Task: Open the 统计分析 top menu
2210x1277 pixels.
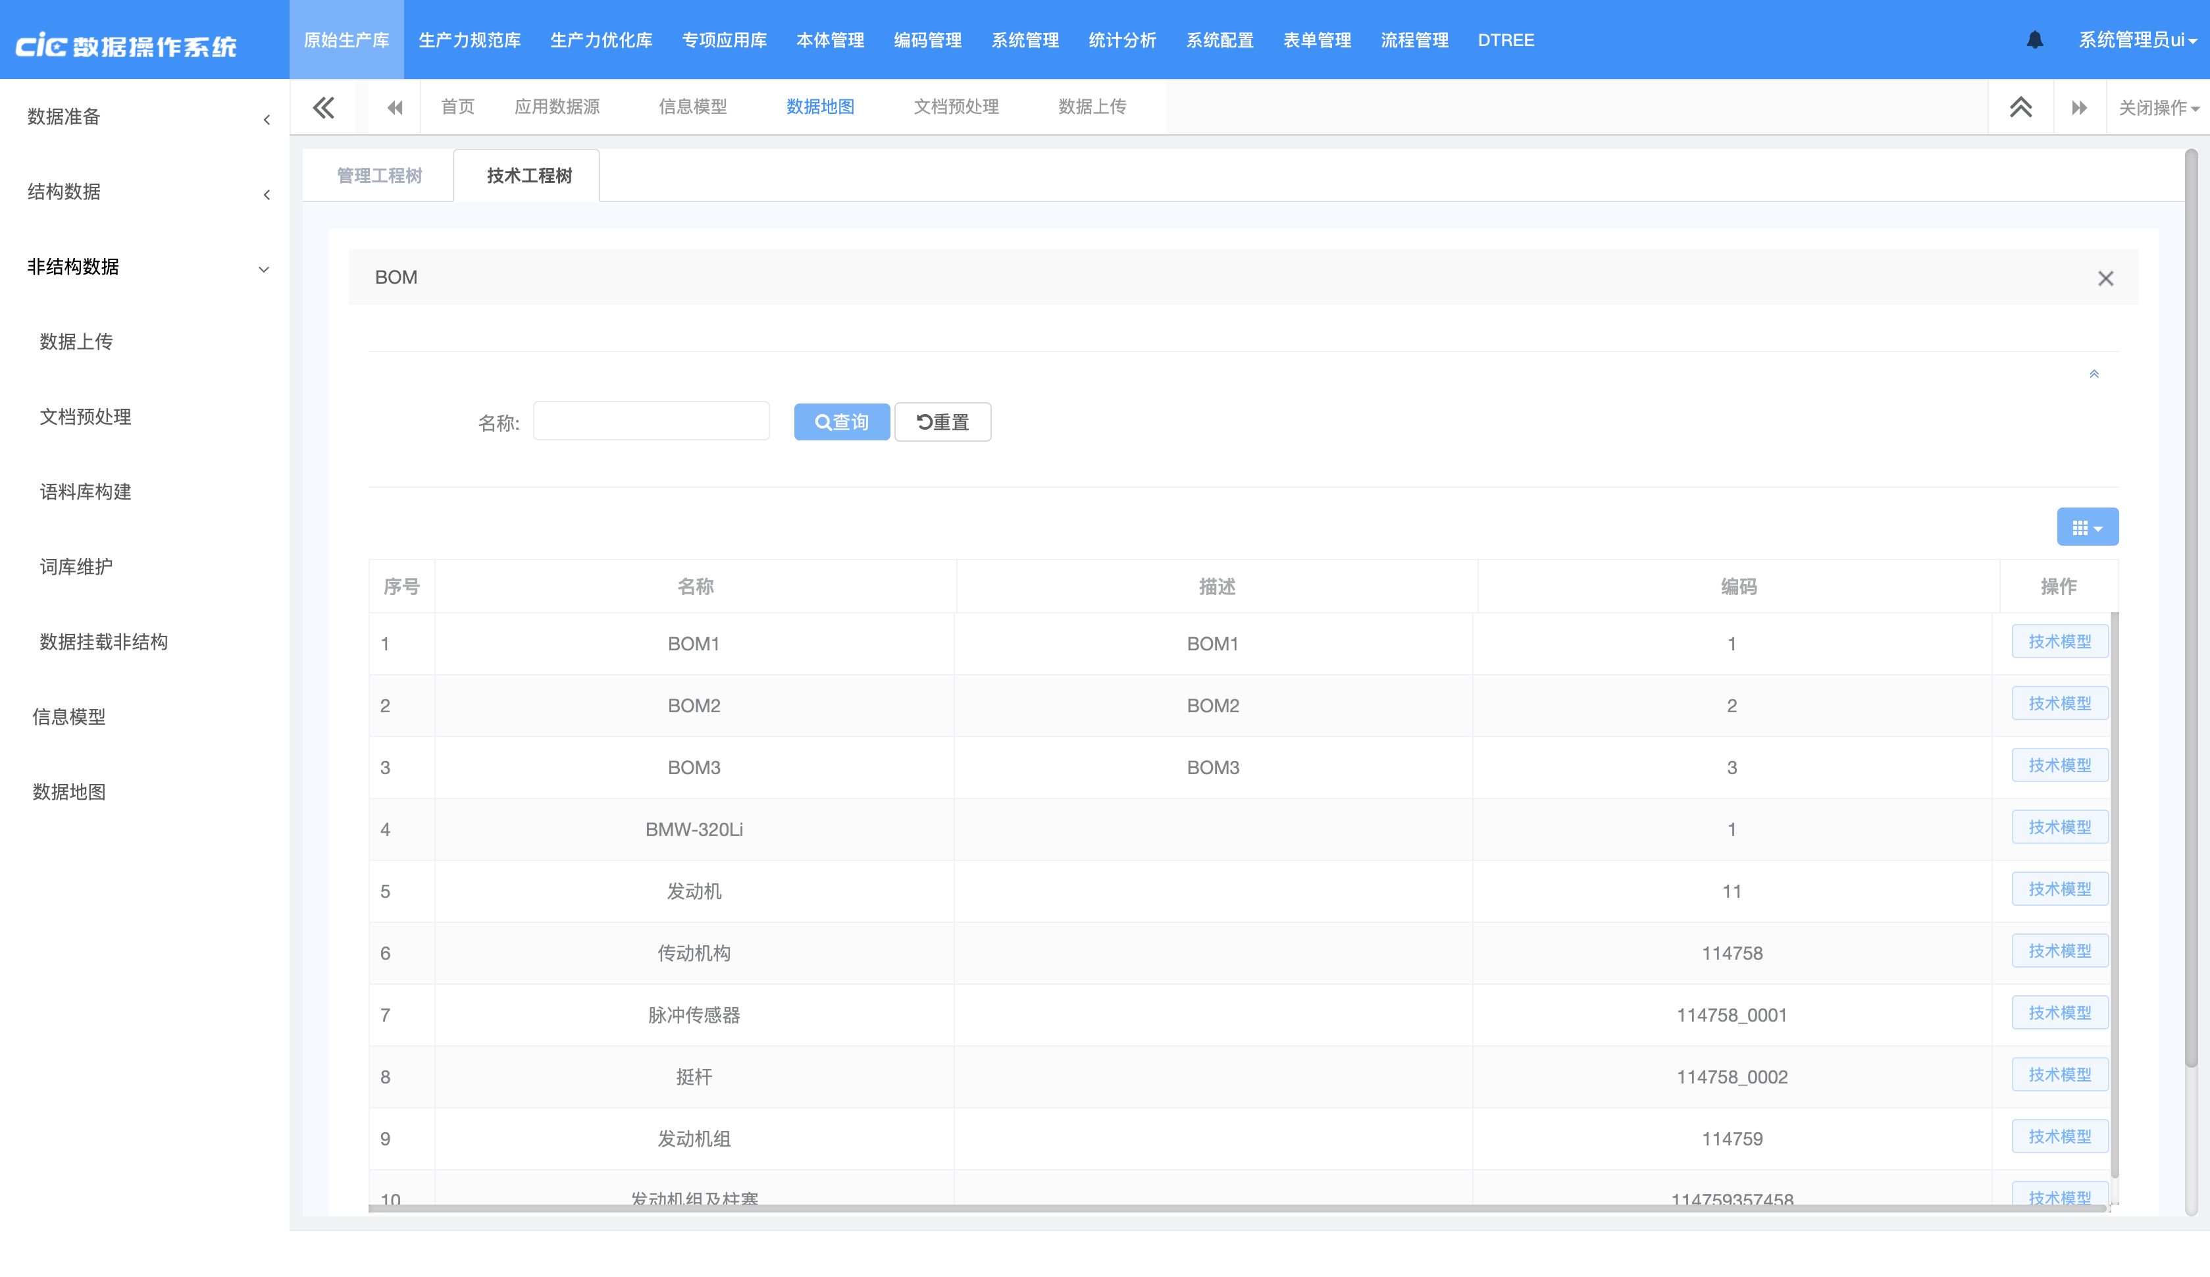Action: tap(1121, 40)
